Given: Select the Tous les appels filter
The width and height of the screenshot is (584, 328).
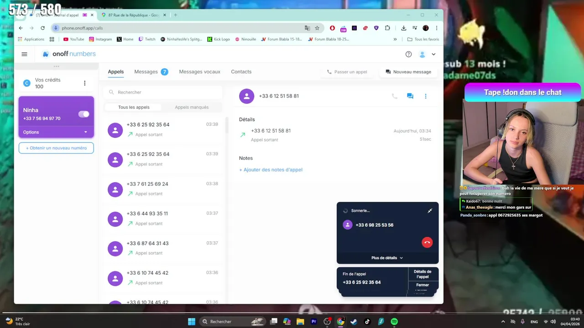Looking at the screenshot, I should click(x=134, y=107).
